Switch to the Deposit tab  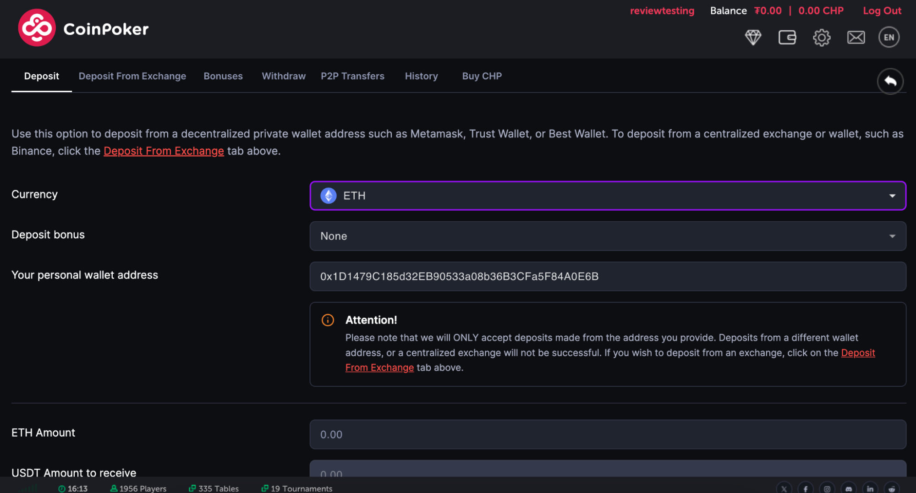[42, 76]
